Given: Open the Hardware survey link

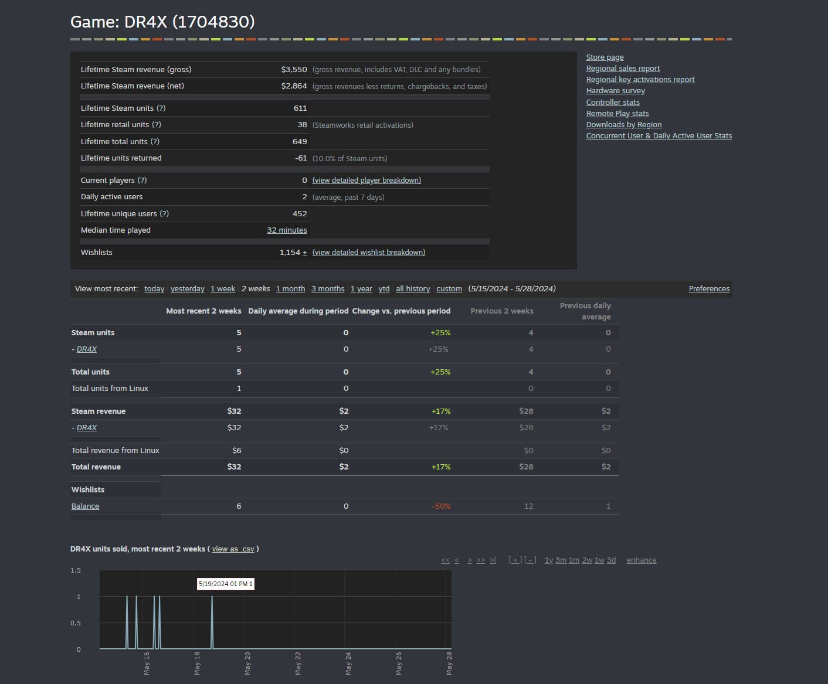Looking at the screenshot, I should (615, 90).
